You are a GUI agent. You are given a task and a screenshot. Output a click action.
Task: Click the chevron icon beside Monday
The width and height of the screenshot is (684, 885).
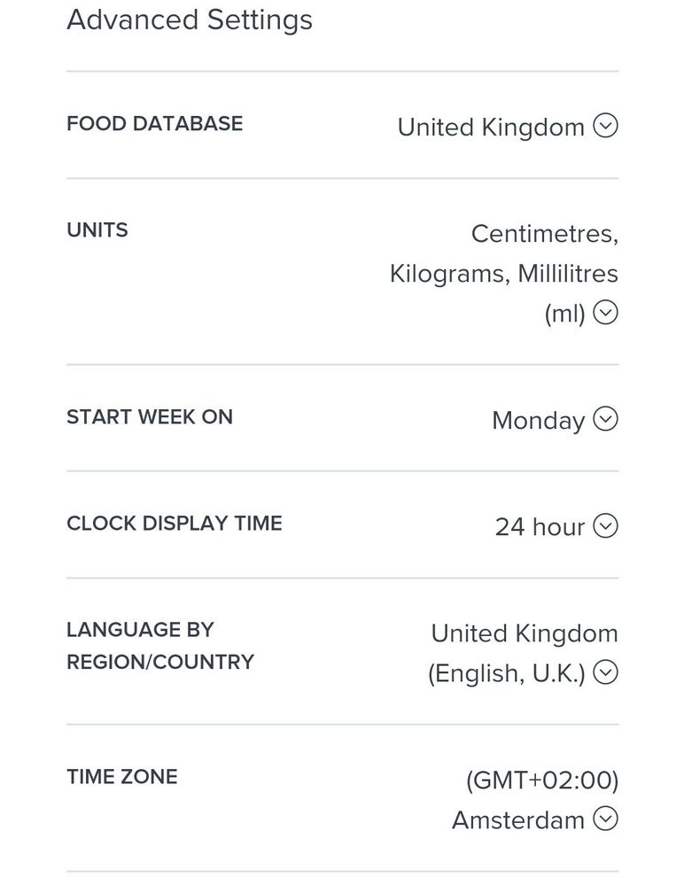point(605,419)
